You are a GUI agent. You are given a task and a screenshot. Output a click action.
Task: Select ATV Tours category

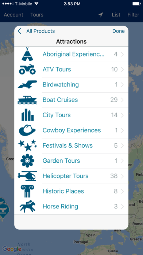coord(71,70)
